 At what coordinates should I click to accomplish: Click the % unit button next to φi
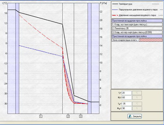[x=137, y=98]
